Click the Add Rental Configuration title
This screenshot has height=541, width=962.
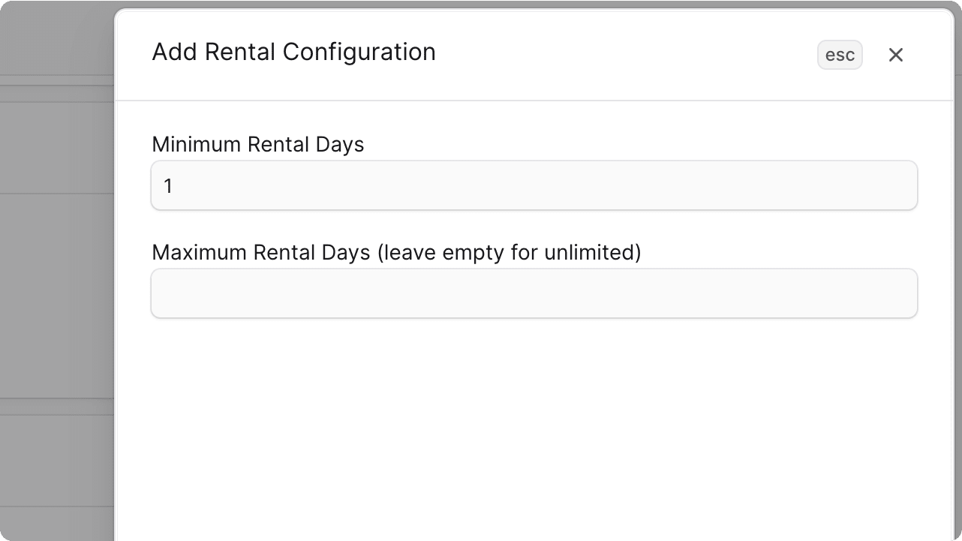[x=293, y=52]
